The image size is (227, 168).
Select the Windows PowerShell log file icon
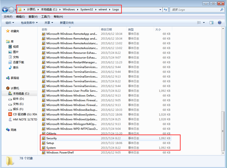coord(43,153)
